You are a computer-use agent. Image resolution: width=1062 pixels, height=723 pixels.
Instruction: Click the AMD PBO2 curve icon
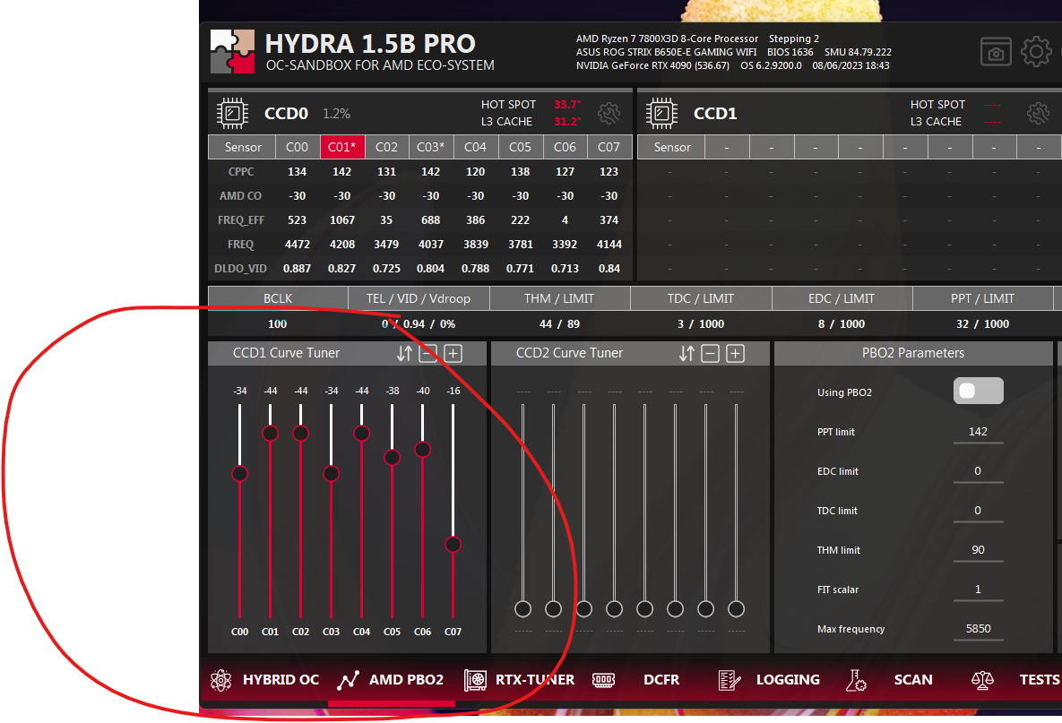tap(348, 680)
